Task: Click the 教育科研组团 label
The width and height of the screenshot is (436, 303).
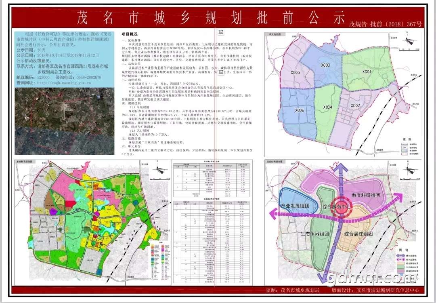Action: [366, 195]
